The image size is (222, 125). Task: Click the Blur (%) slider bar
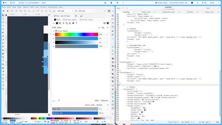click(x=75, y=109)
